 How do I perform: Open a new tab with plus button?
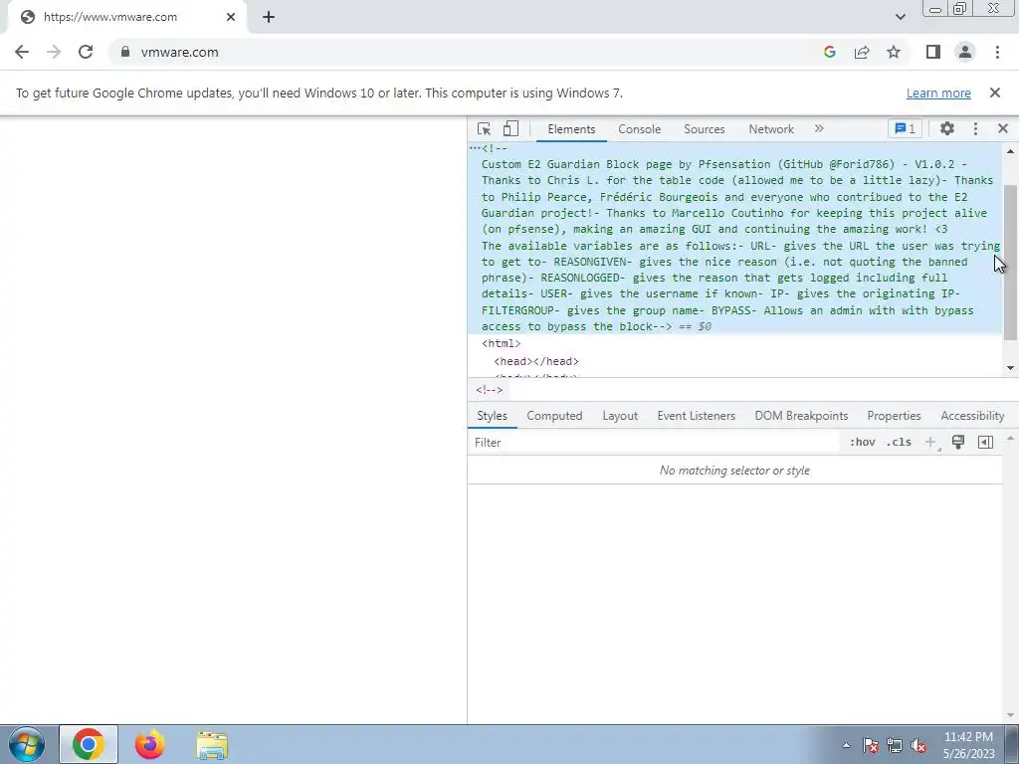click(x=269, y=17)
